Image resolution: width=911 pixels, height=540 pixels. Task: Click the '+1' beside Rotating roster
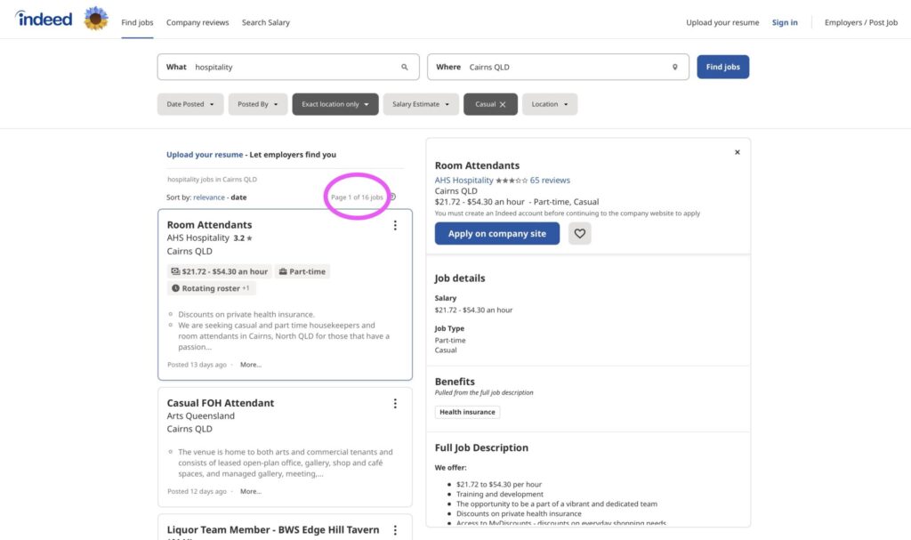[x=246, y=288]
